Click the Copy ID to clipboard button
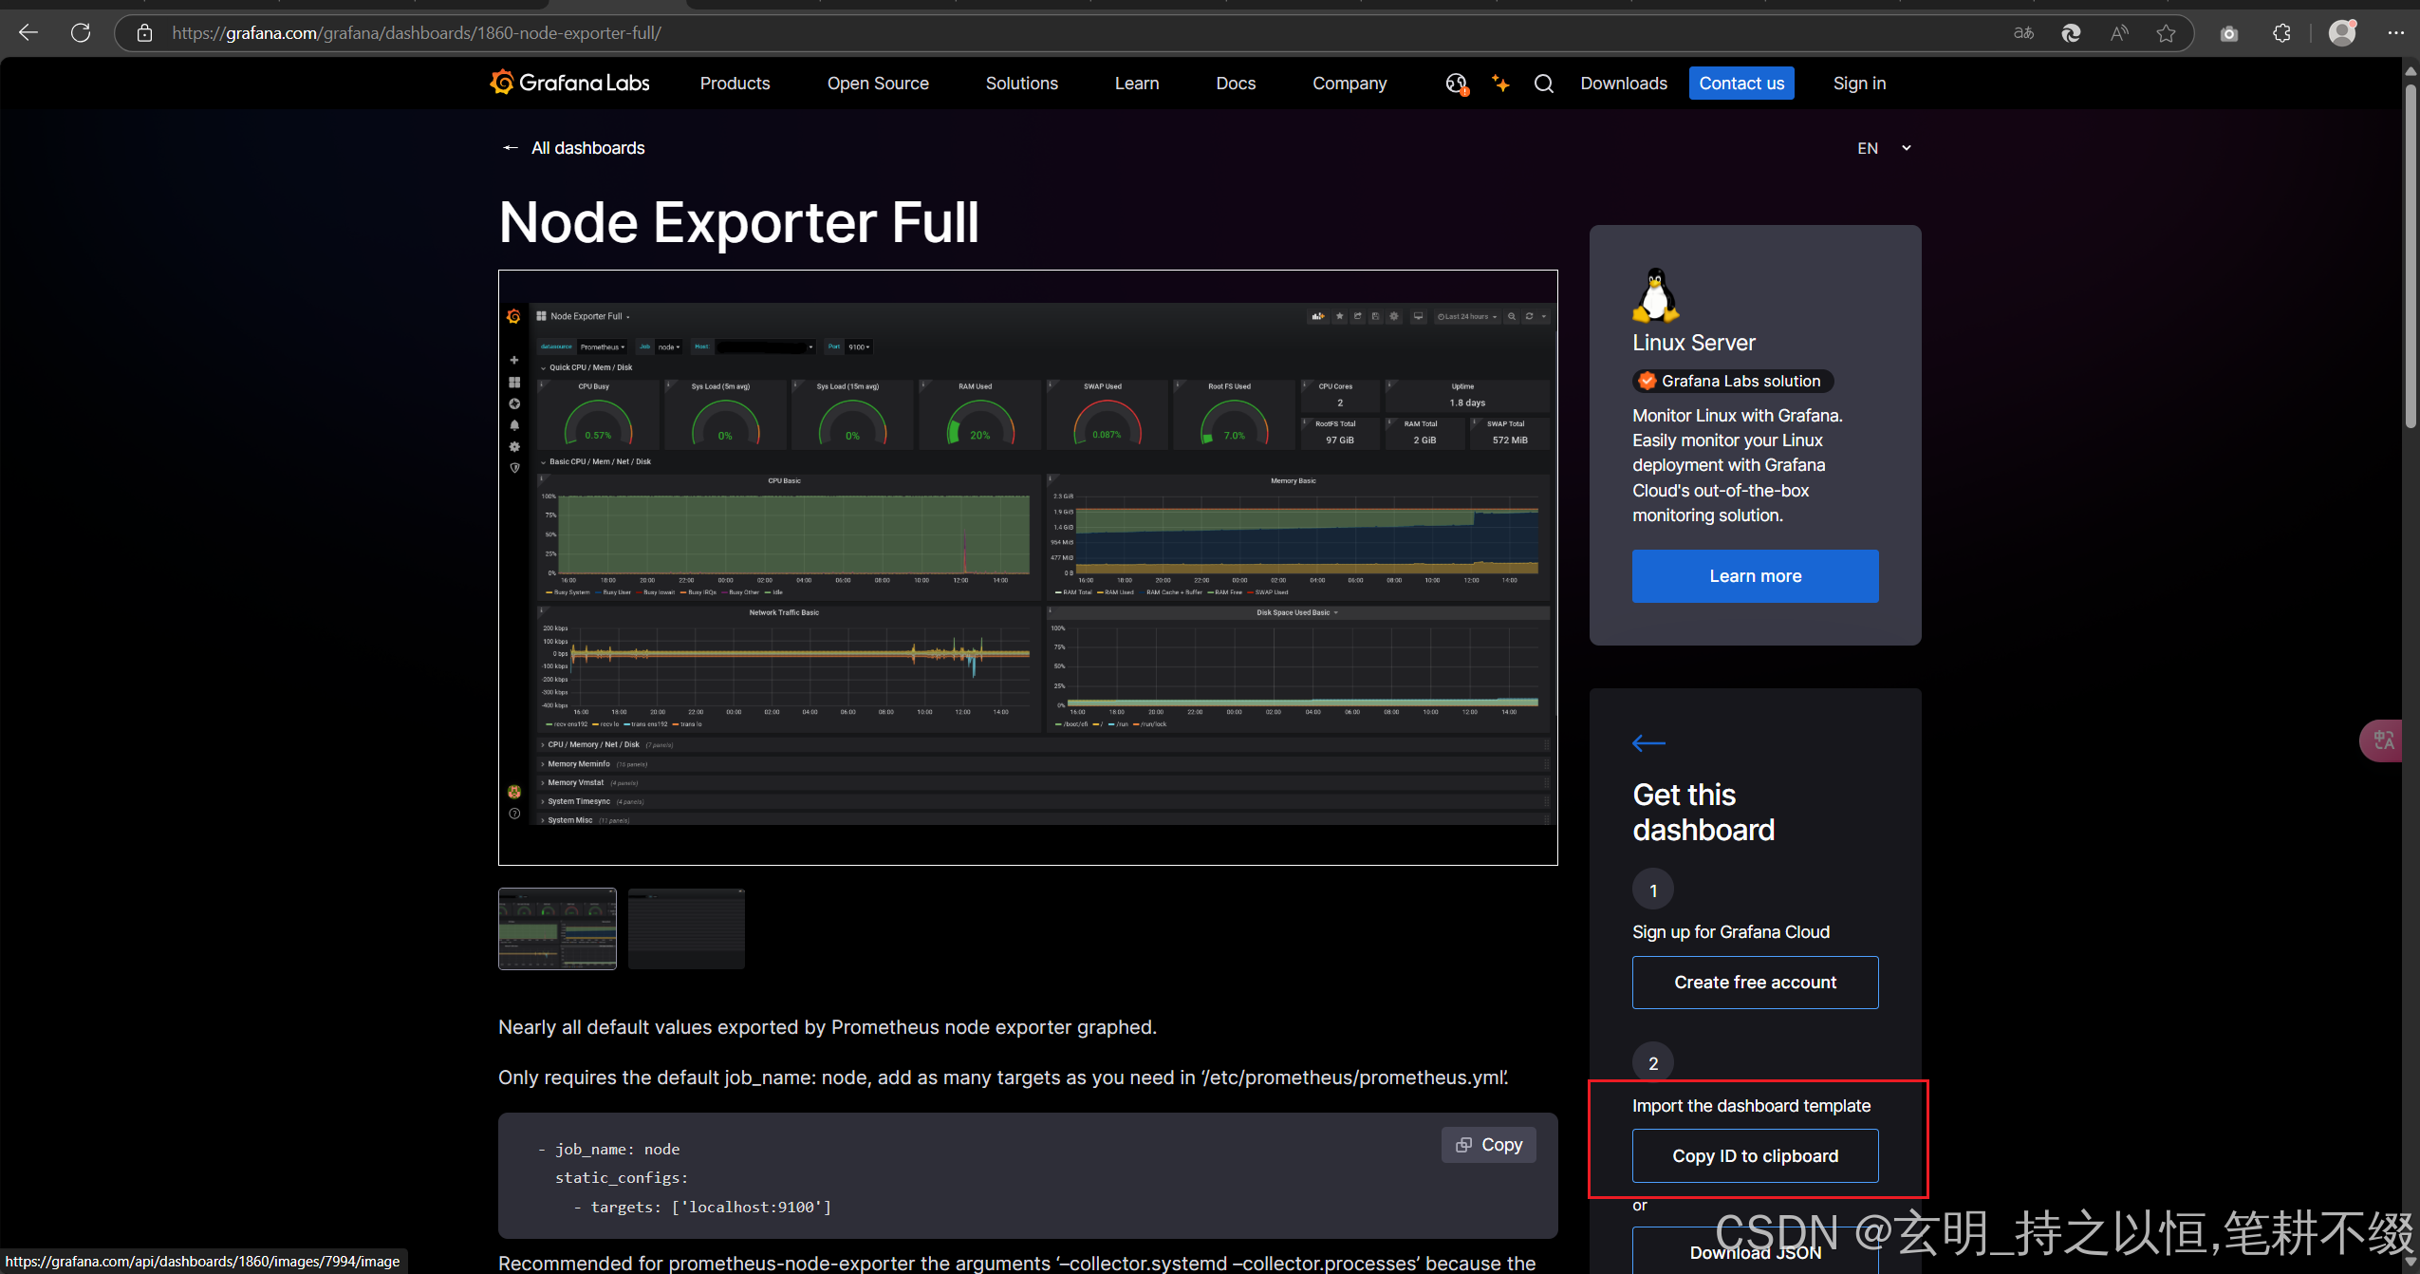 click(x=1755, y=1155)
